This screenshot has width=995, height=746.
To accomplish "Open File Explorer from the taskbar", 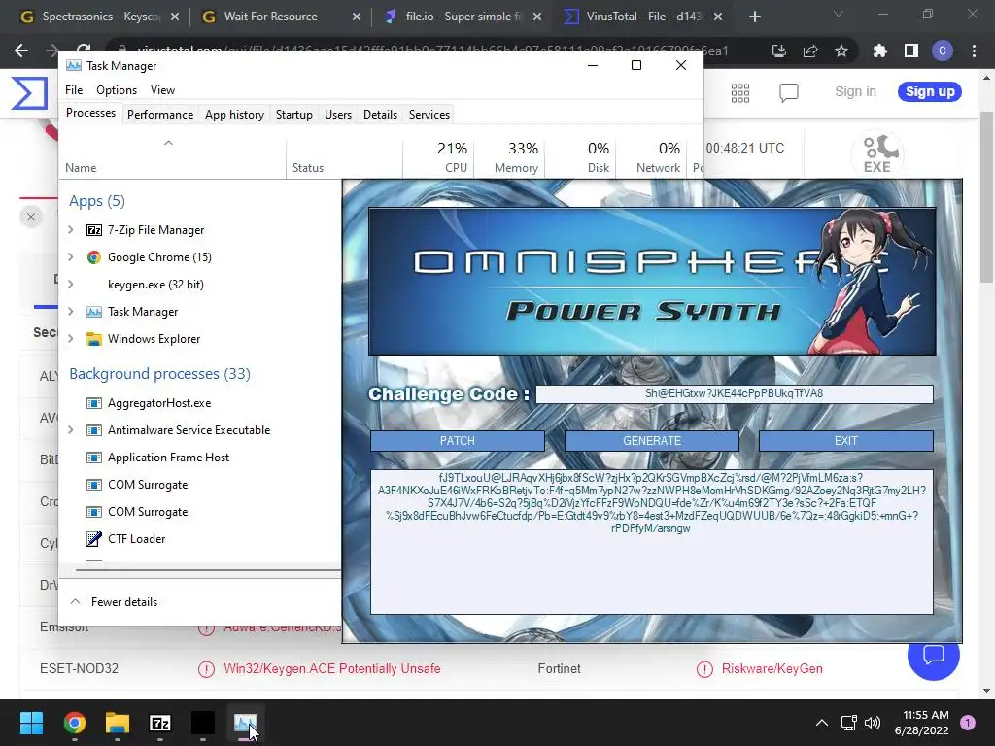I will coord(118,723).
